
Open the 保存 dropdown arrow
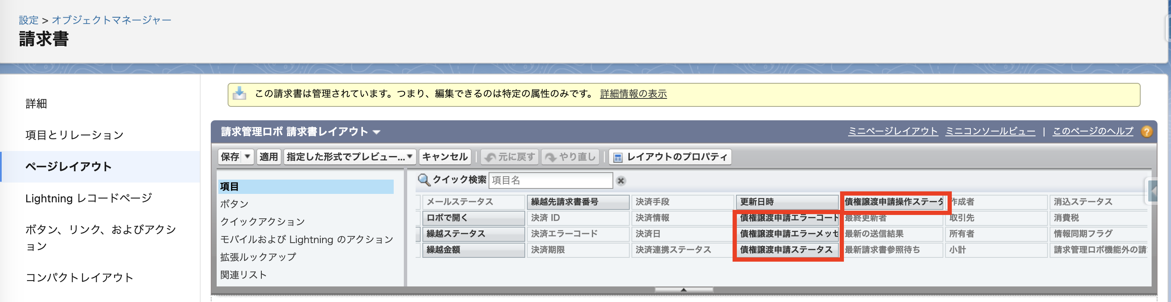pyautogui.click(x=247, y=156)
